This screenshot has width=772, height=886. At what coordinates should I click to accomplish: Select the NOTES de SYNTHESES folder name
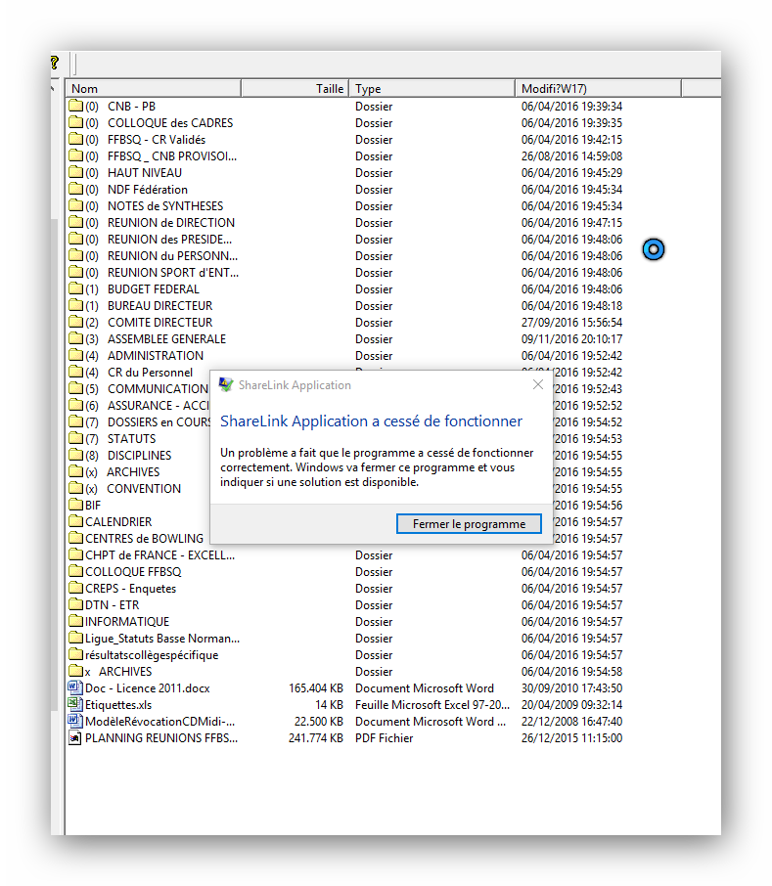(x=165, y=205)
